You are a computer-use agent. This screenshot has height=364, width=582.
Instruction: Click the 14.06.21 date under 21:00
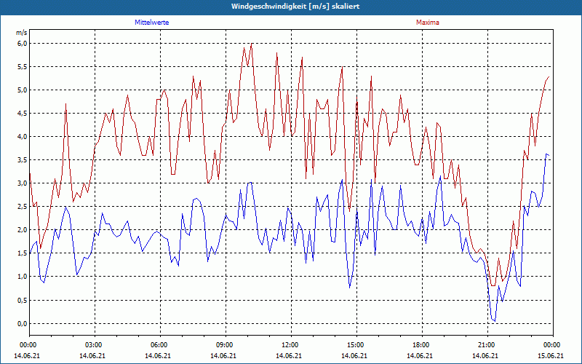(x=485, y=355)
